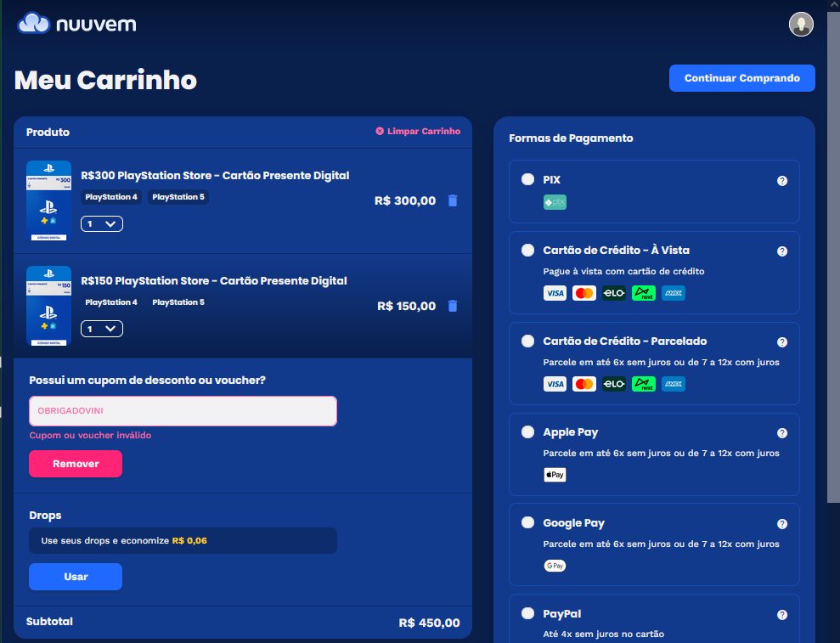Screen dimensions: 840x643
Task: Click the R$ 150,00 price text
Action: [x=407, y=306]
